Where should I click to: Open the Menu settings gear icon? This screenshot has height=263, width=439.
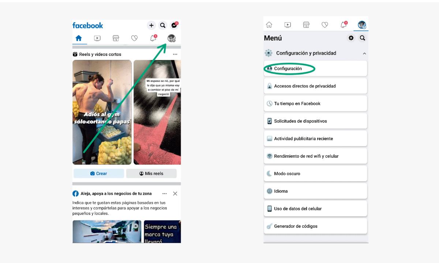tap(351, 38)
